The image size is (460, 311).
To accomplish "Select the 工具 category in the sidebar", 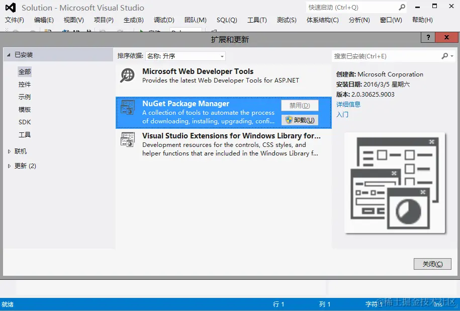I will coord(25,134).
